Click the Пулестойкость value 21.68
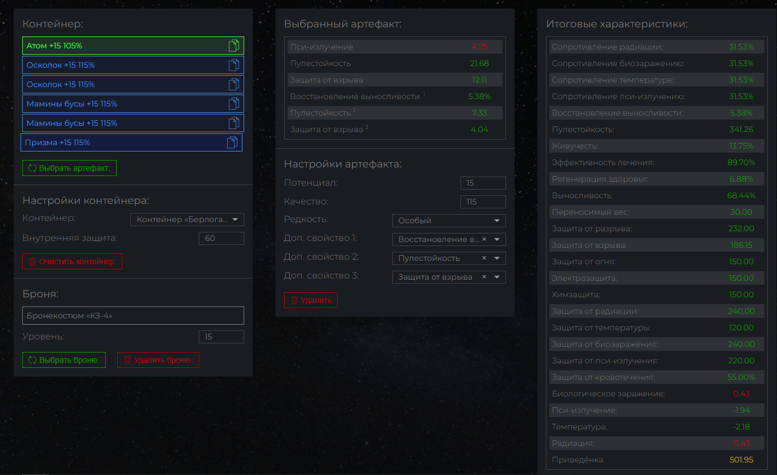Viewport: 777px width, 475px height. (x=479, y=64)
